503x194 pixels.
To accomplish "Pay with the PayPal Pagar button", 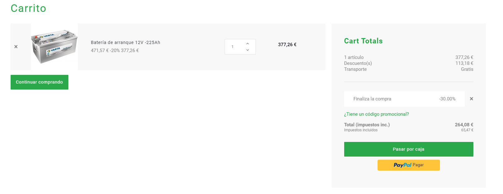I will coord(408,165).
